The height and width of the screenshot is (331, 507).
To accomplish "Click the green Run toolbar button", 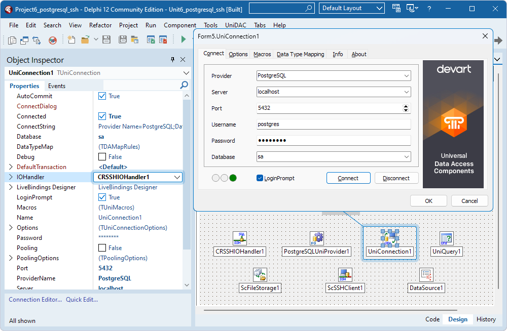I will (184, 39).
